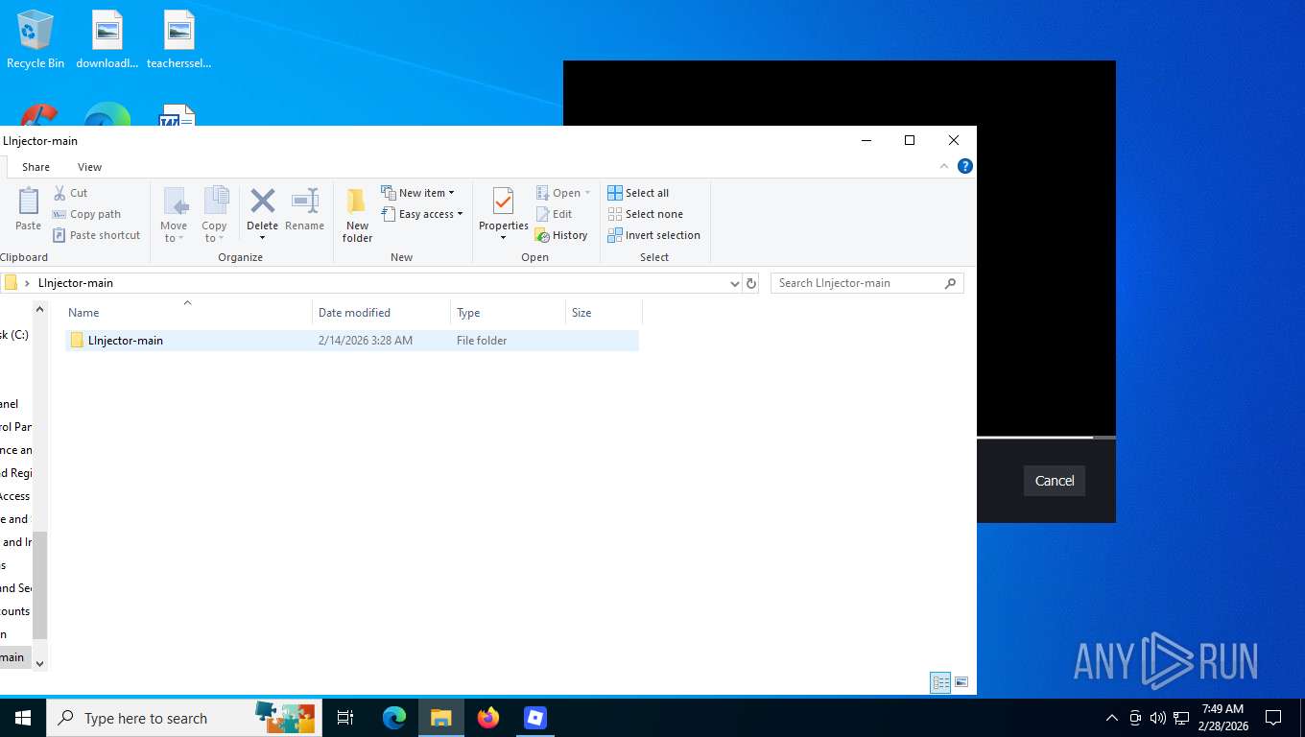Show hidden system tray icons
Image resolution: width=1305 pixels, height=737 pixels.
pyautogui.click(x=1112, y=718)
